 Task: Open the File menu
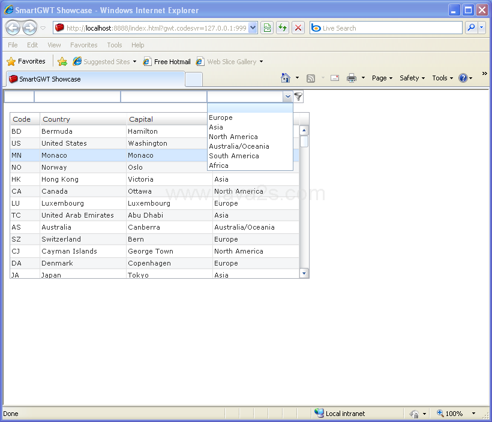[13, 45]
